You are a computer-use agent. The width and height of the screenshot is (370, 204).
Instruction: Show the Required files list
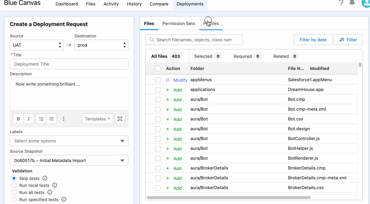point(248,56)
